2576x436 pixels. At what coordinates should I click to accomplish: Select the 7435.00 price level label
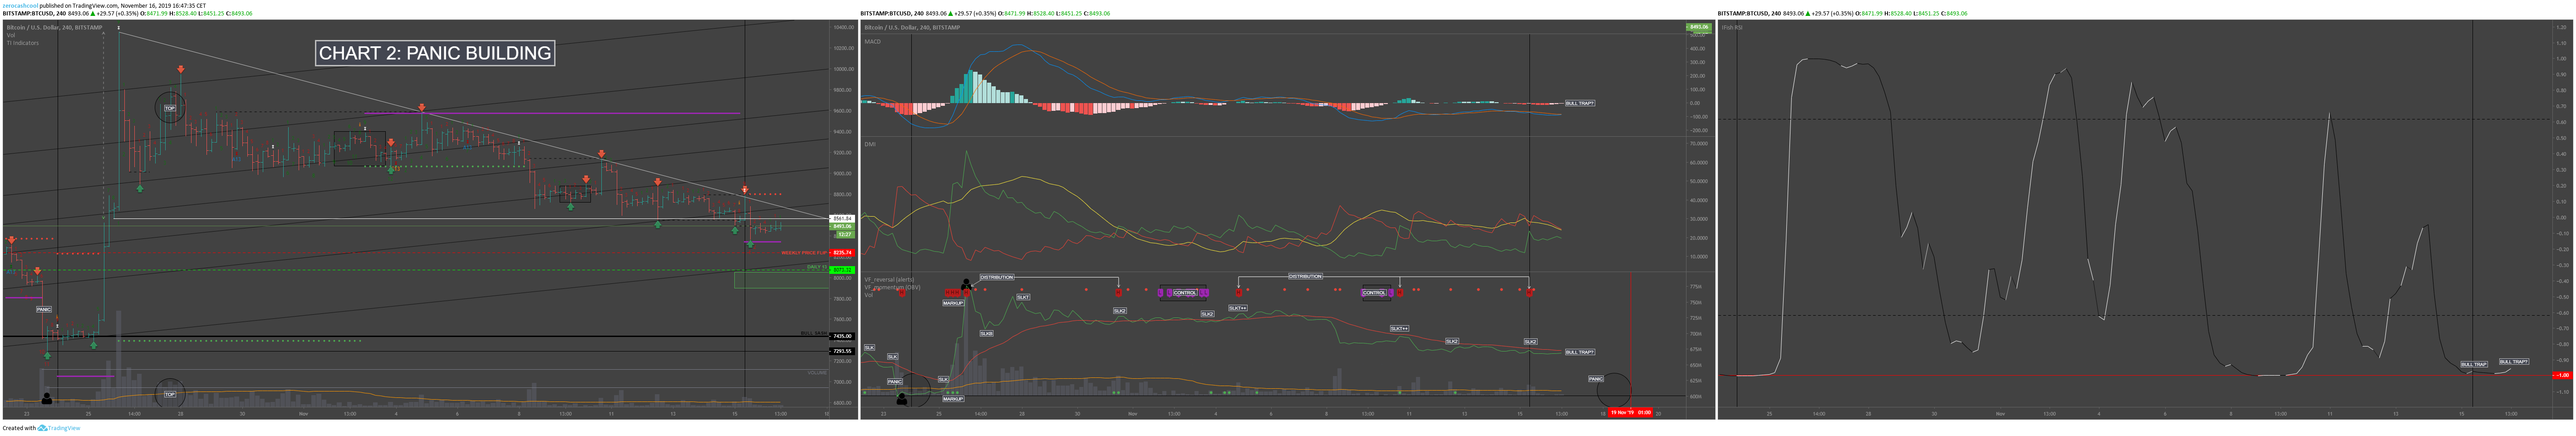842,336
